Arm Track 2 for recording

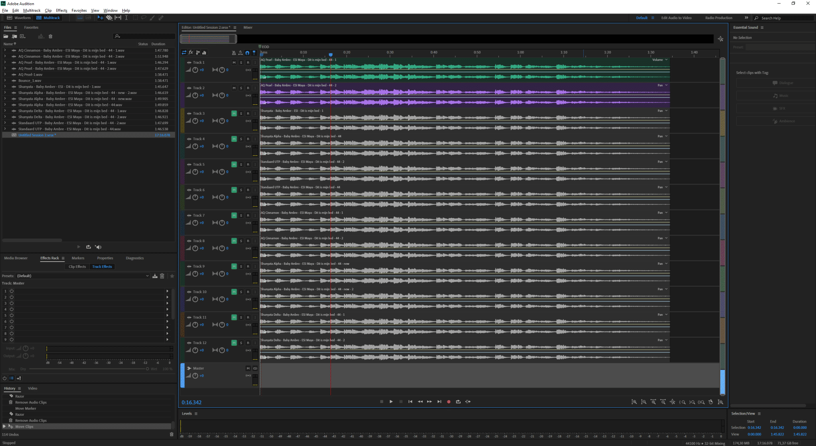coord(248,88)
